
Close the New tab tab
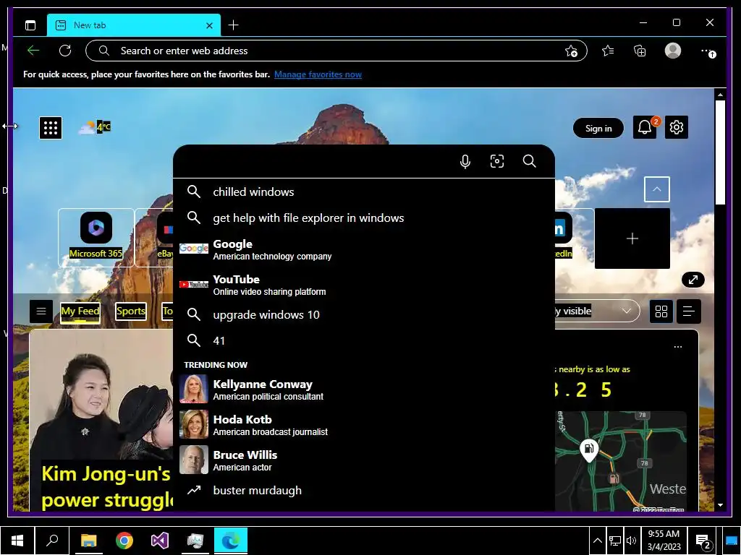tap(209, 25)
